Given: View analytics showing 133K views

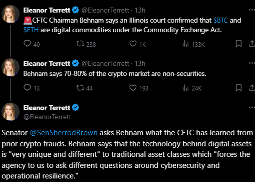Looking at the screenshot, I should tap(185, 44).
